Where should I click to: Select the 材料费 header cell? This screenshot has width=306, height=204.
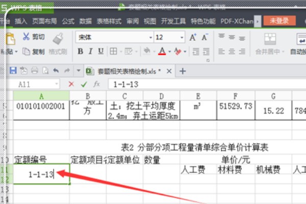pyautogui.click(x=236, y=169)
